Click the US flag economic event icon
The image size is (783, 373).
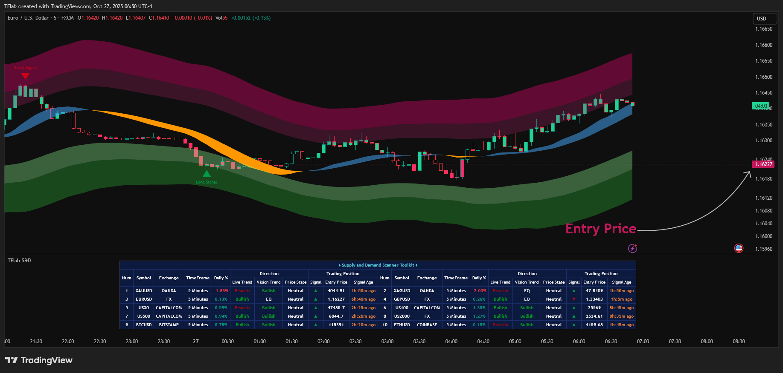coord(739,248)
